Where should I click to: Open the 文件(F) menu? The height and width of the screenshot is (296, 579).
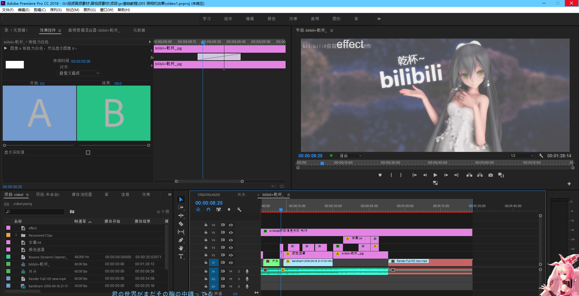8,10
